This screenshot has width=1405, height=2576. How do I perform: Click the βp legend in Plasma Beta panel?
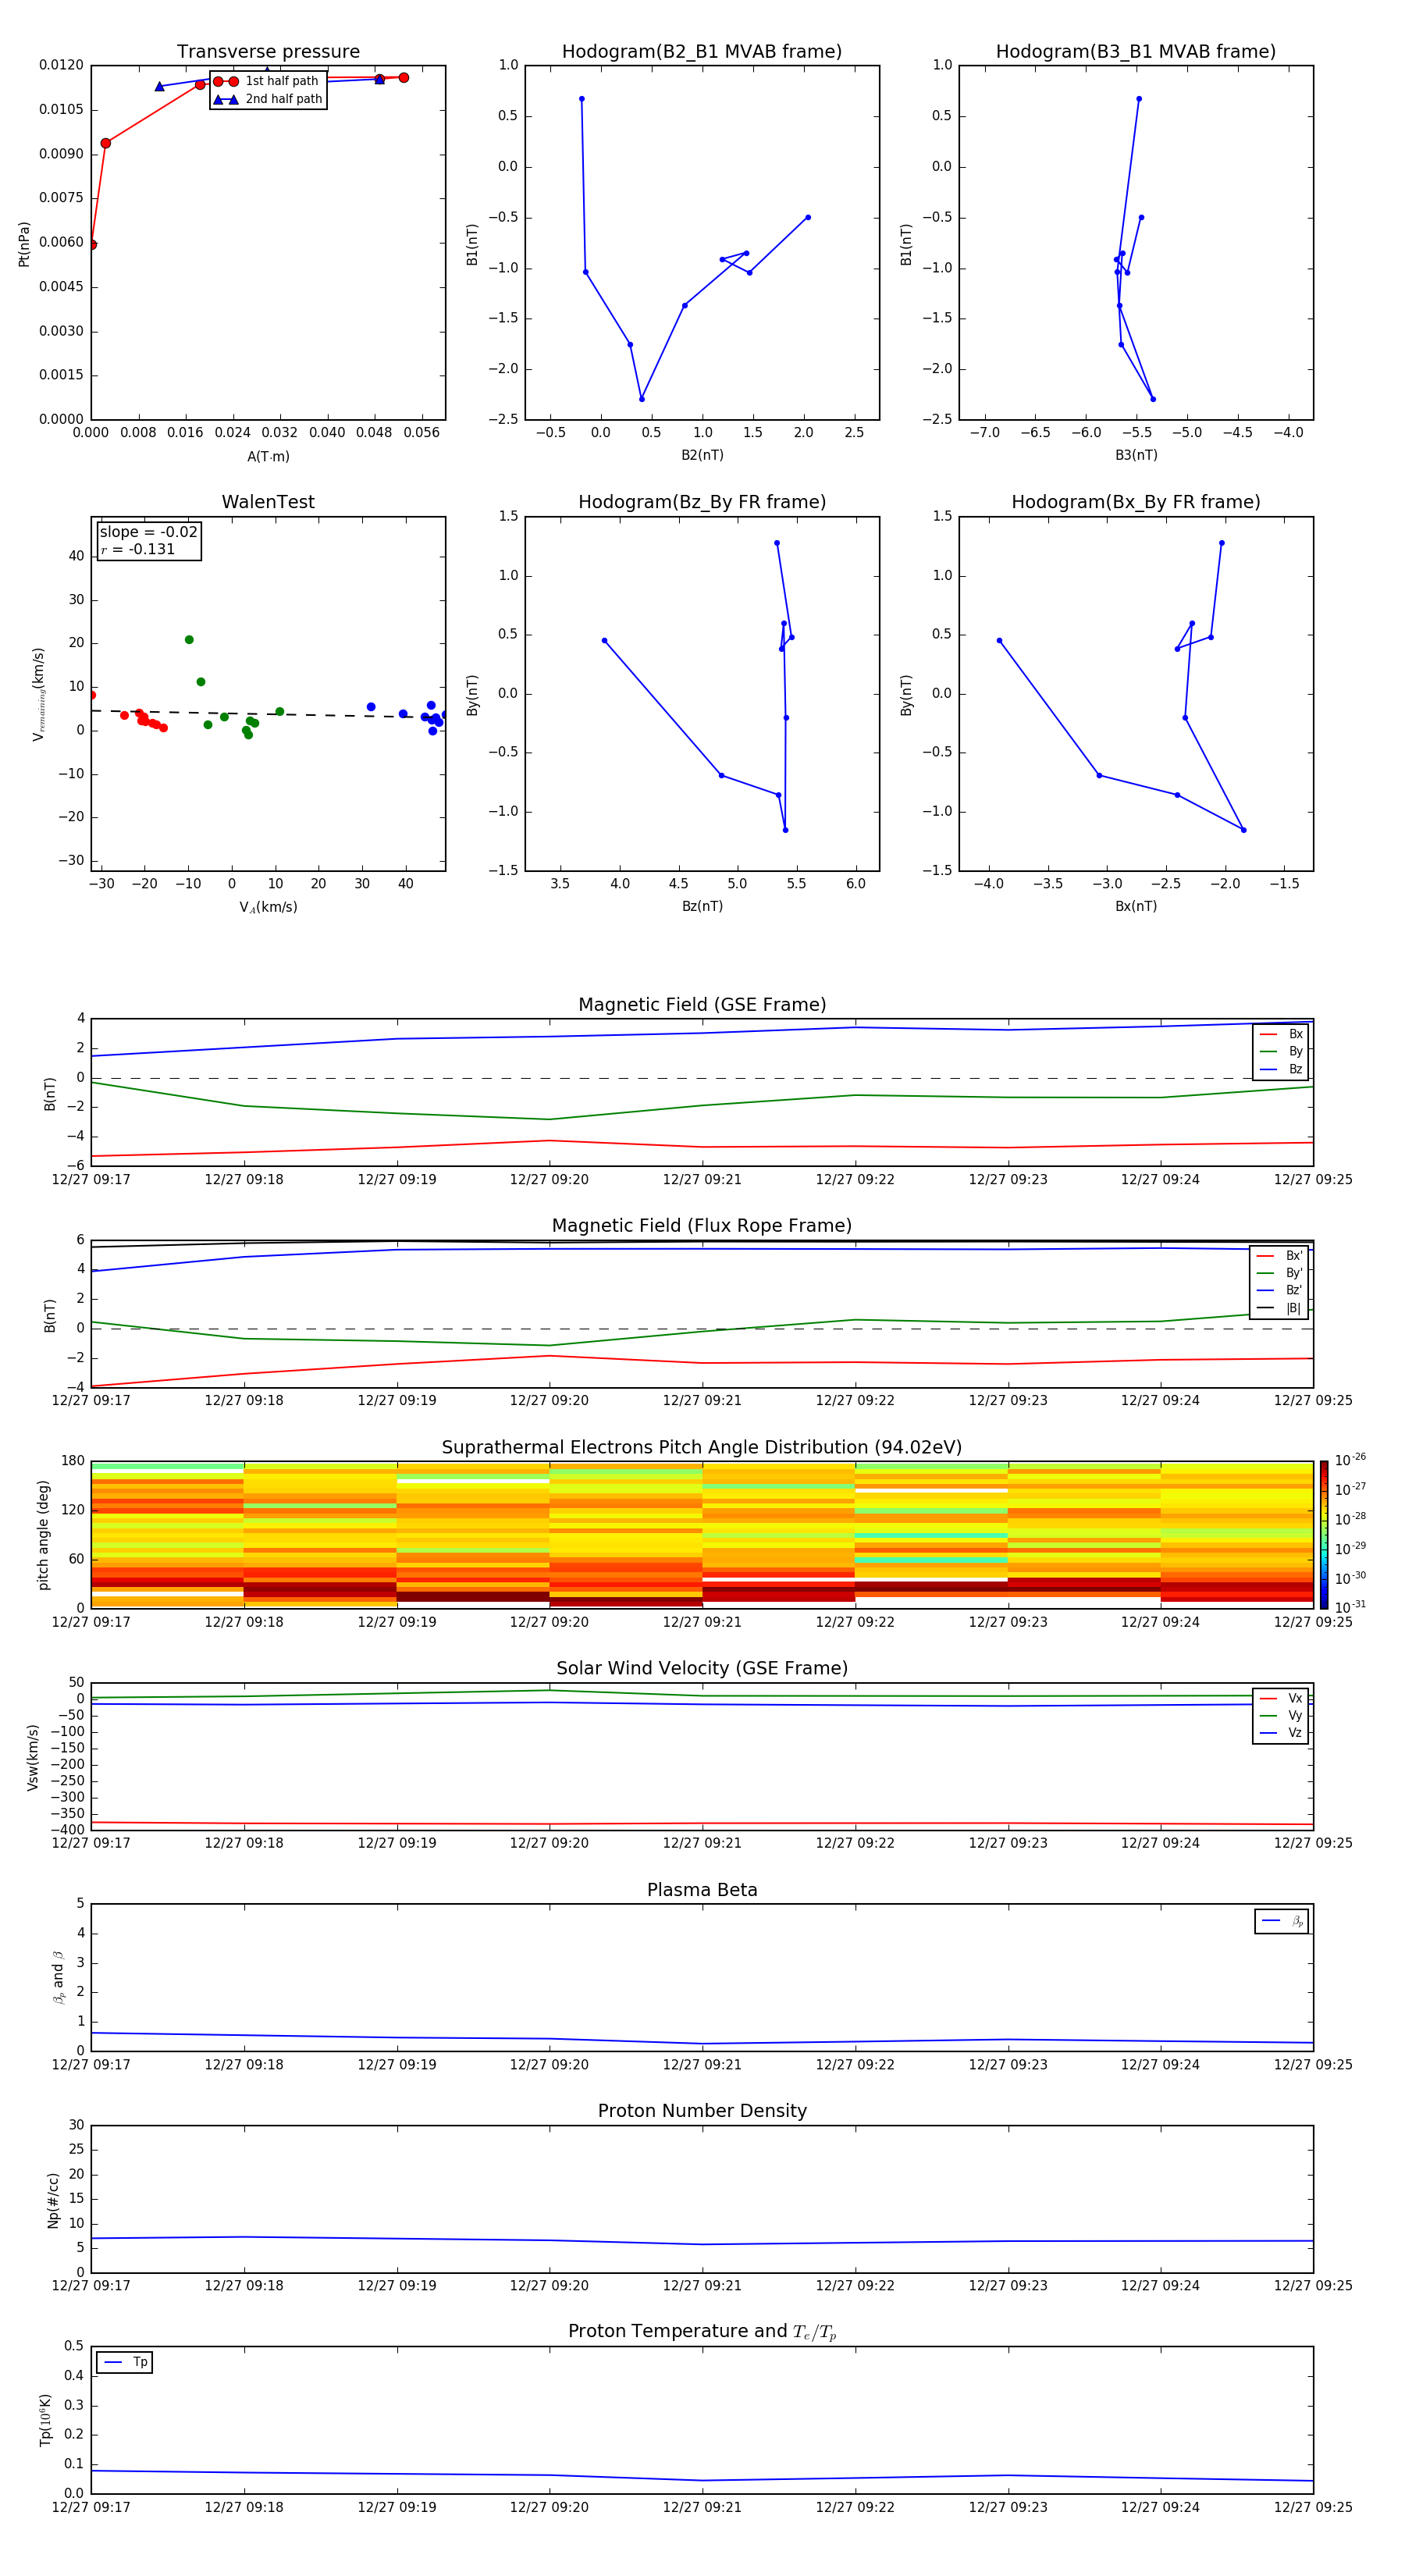pos(1282,1921)
